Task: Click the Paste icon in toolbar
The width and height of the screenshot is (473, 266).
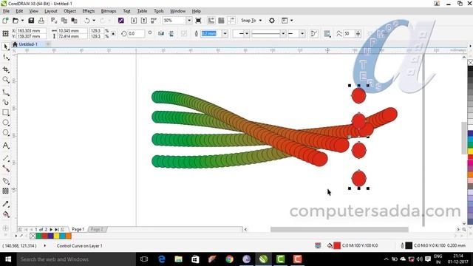Action: [x=74, y=21]
